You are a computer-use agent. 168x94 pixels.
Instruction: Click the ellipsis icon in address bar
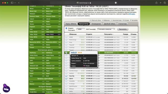tap(116, 3)
